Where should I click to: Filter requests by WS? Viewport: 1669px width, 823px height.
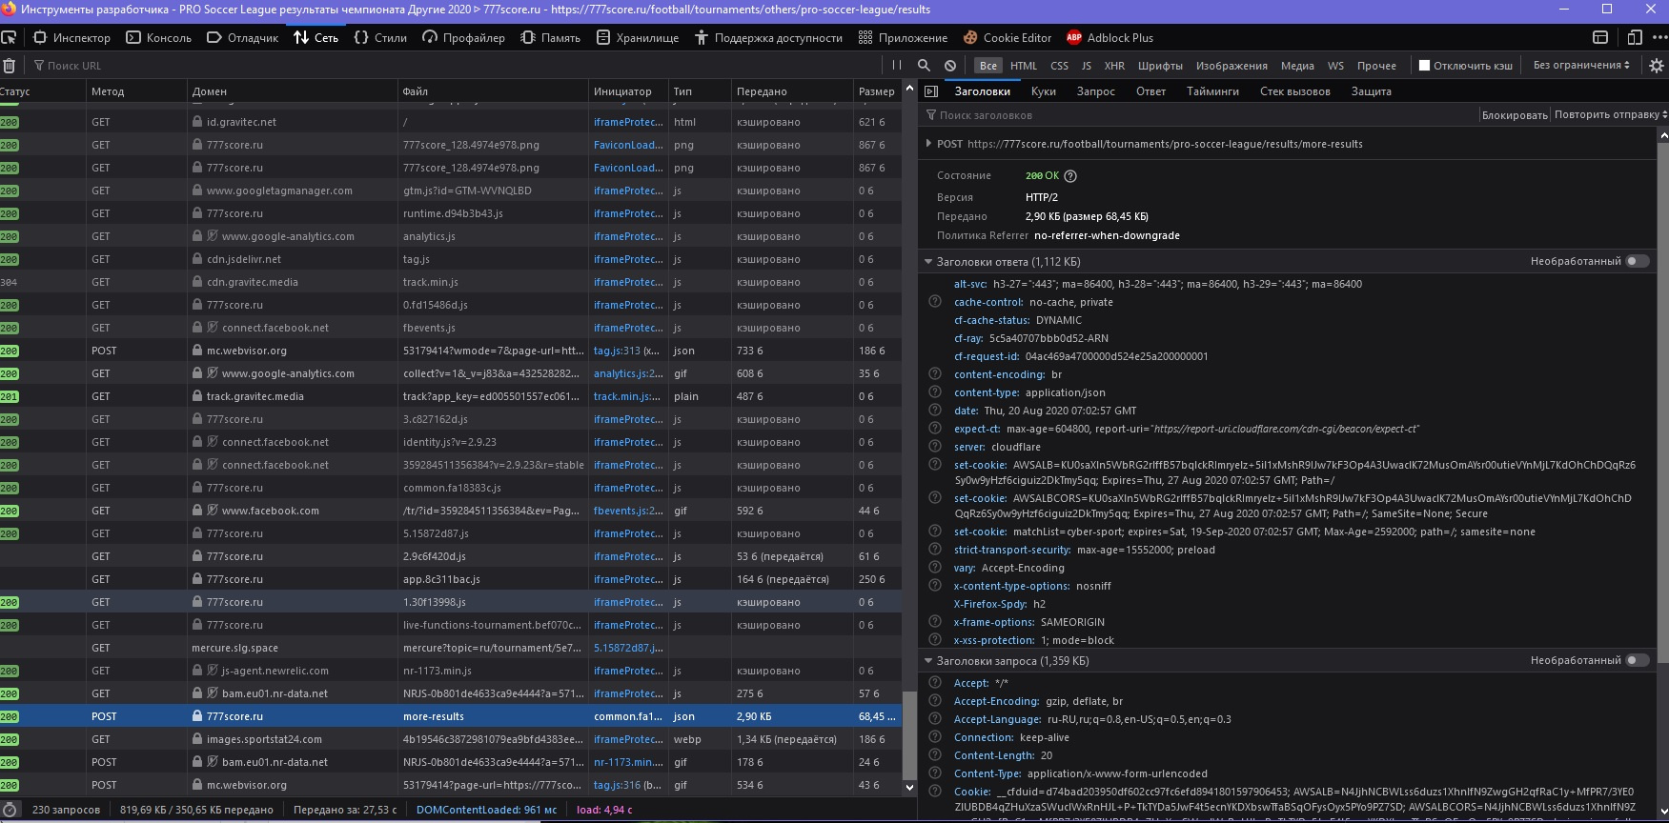(x=1335, y=66)
